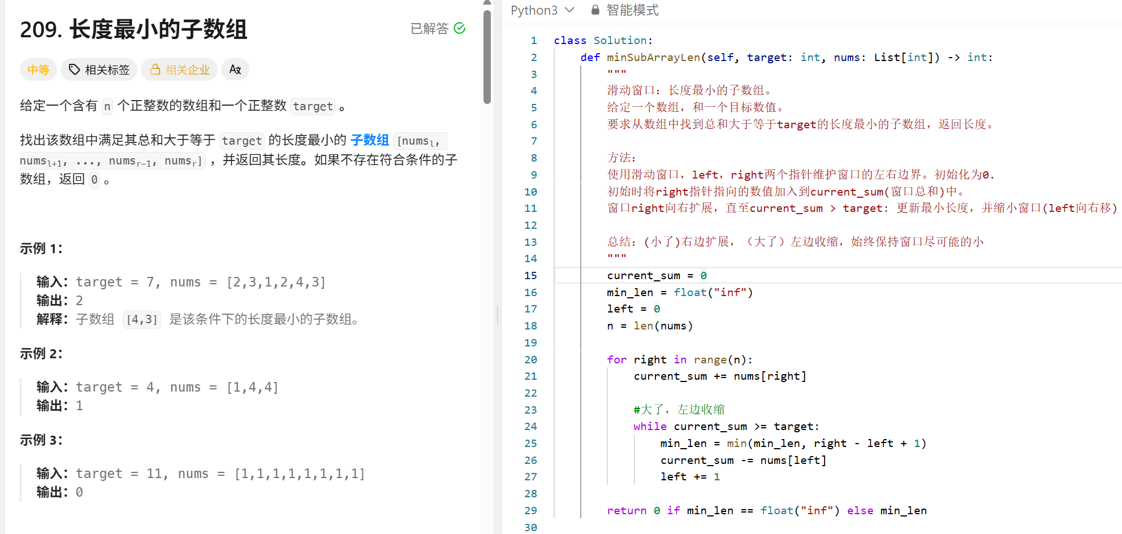Click the docstring summary line starting '总结'
The image size is (1122, 534).
click(796, 242)
